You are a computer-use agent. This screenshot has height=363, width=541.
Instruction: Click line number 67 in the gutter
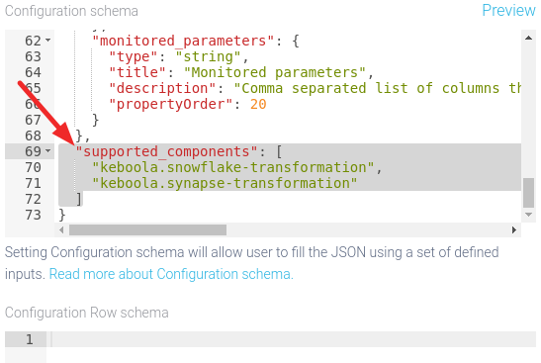click(33, 120)
